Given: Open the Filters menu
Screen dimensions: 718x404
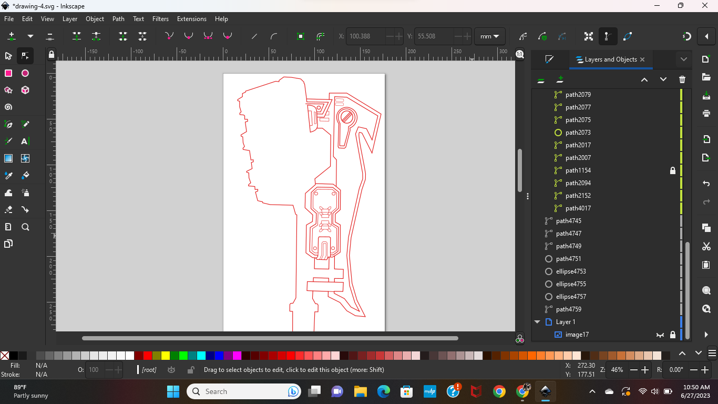Looking at the screenshot, I should (160, 19).
